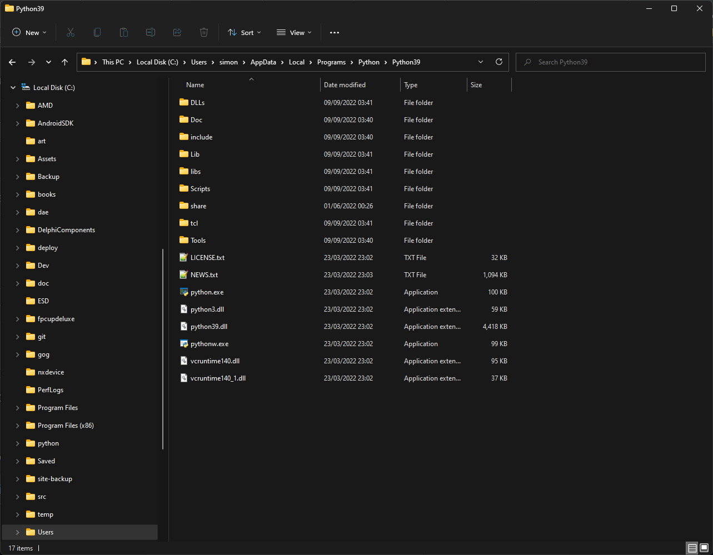
Task: Click the navigation pane scrollbar
Action: pyautogui.click(x=163, y=349)
